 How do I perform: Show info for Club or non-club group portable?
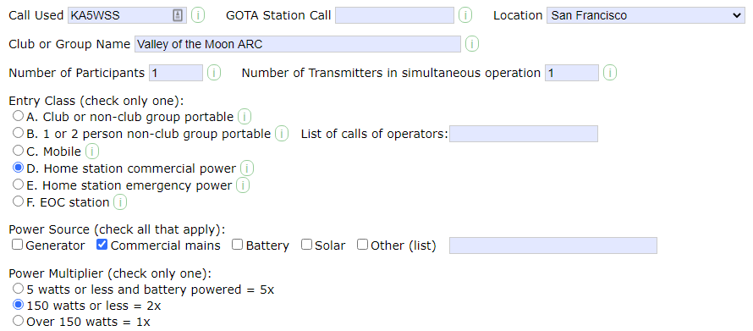[245, 116]
